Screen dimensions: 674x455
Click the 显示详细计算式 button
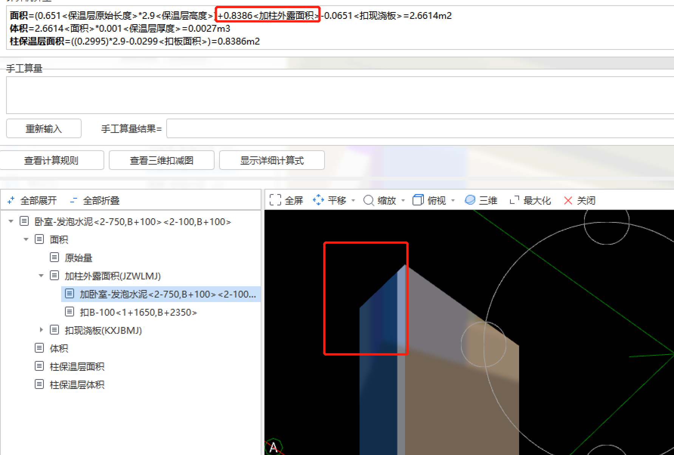coord(272,160)
